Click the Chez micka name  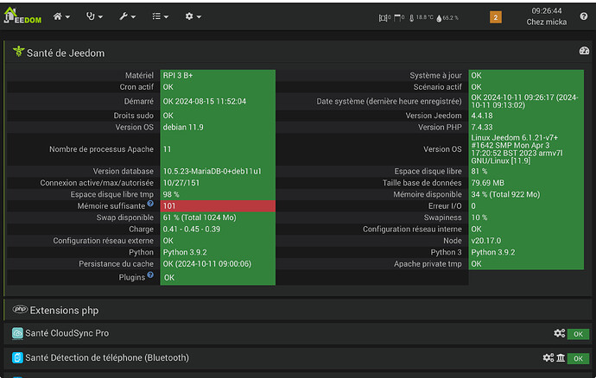point(547,22)
